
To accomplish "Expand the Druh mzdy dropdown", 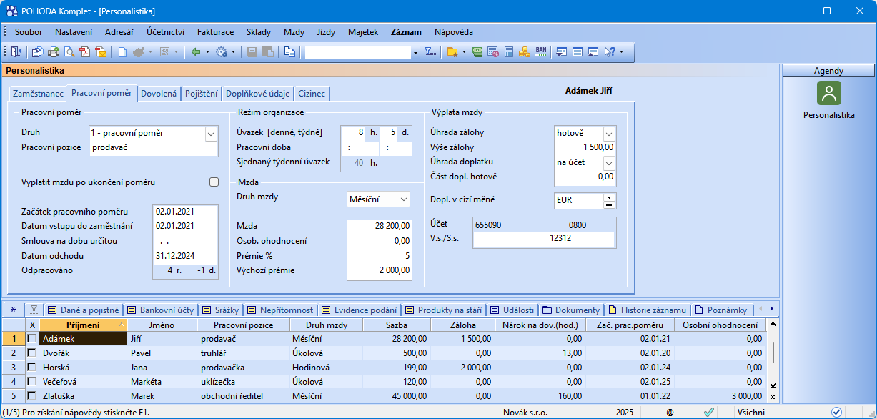I will (x=404, y=199).
